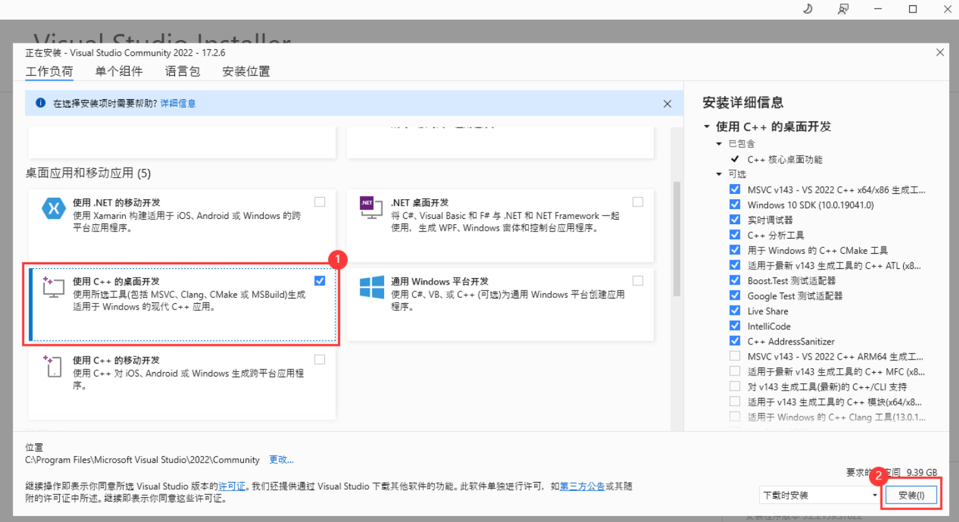Screen dimensions: 959x522
Task: Switch to 工作负荷 tab
Action: 49,72
